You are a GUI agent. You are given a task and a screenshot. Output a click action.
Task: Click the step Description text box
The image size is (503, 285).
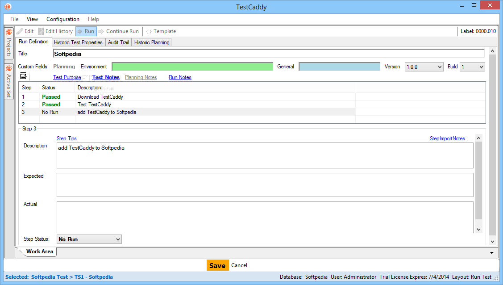[x=265, y=155]
